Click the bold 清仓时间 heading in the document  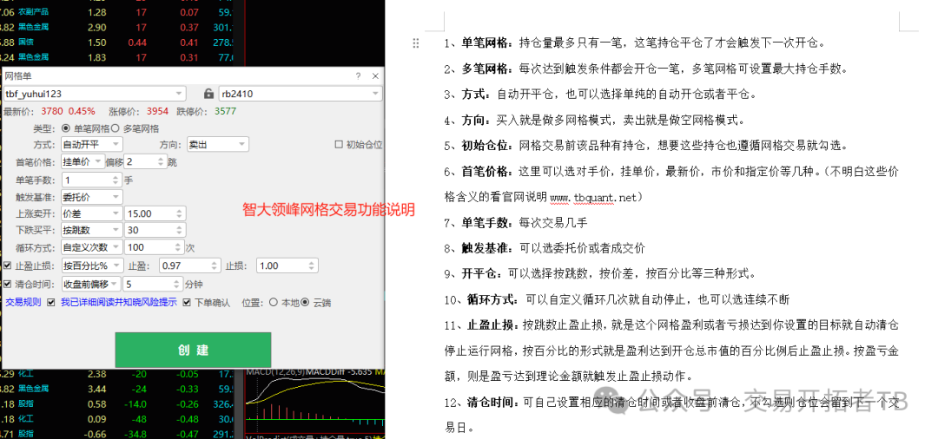[493, 403]
